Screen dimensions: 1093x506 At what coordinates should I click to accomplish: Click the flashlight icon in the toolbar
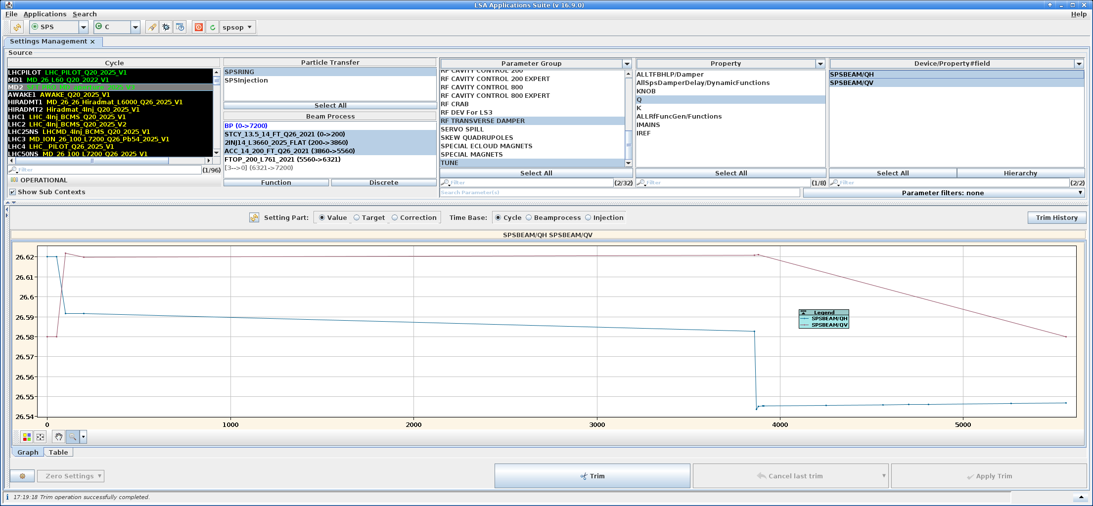[152, 27]
